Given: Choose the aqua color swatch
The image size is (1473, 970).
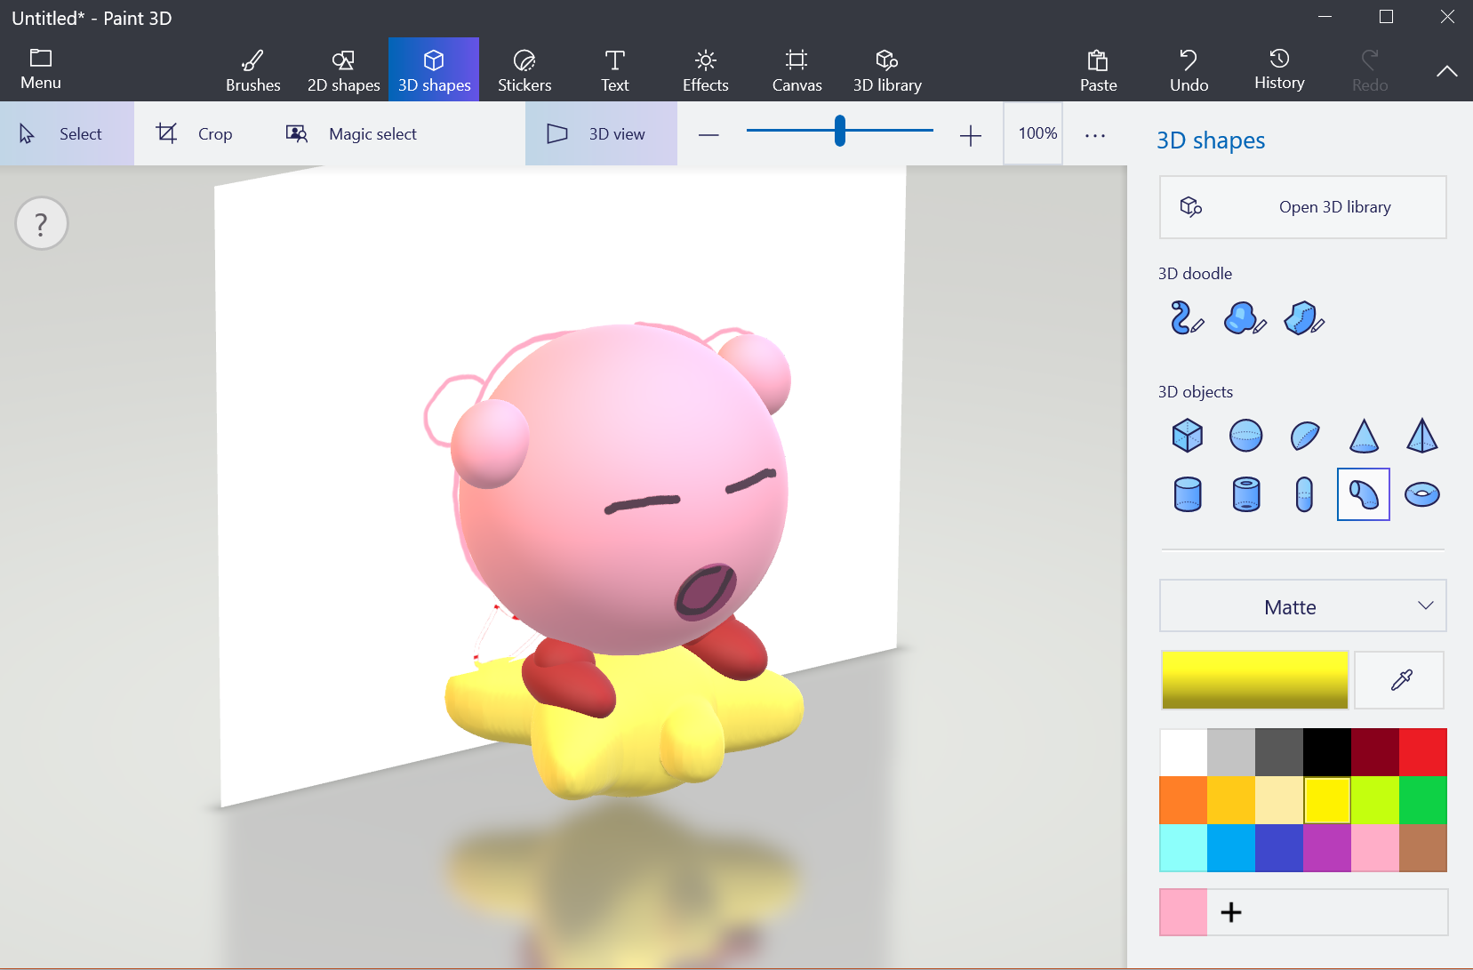Looking at the screenshot, I should 1184,848.
